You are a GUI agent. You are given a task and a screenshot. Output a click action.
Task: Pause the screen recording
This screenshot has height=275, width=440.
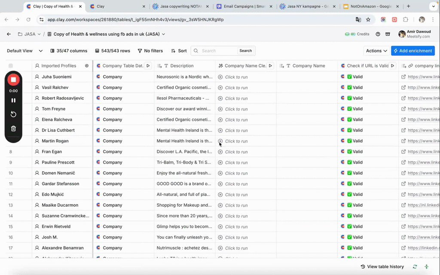pyautogui.click(x=13, y=101)
